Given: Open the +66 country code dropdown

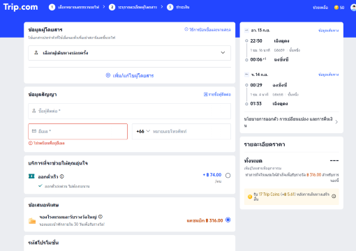Looking at the screenshot, I should 143,131.
